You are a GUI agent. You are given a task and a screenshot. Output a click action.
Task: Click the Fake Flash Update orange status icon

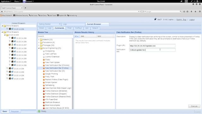44,62
